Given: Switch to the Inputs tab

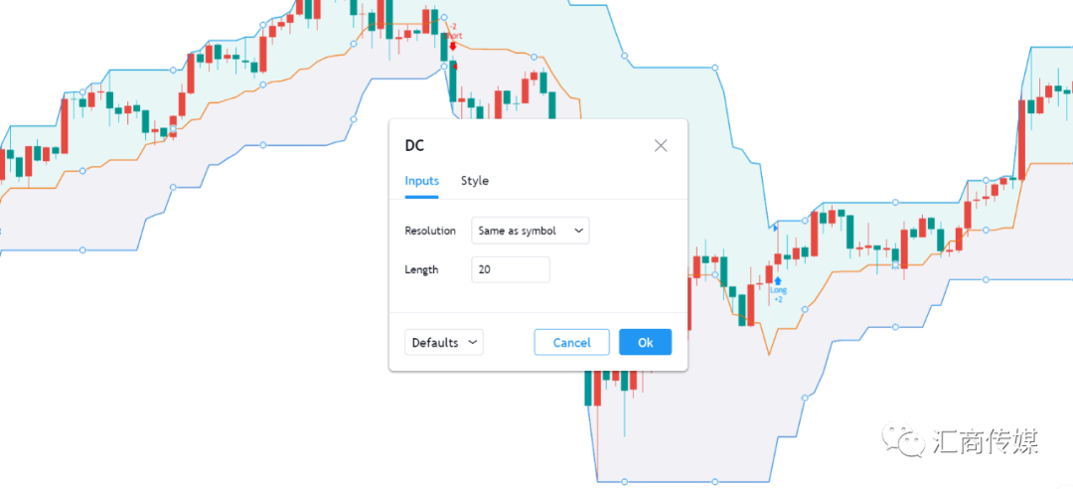Looking at the screenshot, I should (x=421, y=181).
